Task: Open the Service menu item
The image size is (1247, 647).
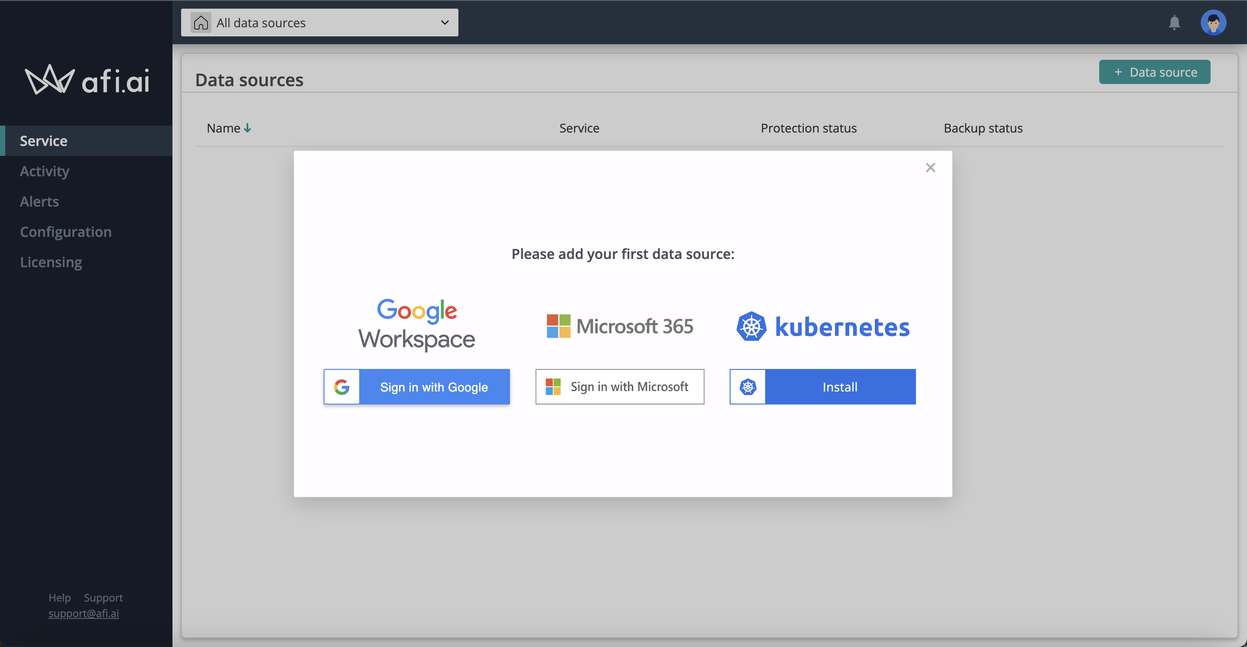Action: tap(86, 141)
